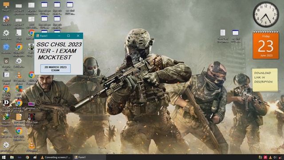Launch Internet Download Manager desktop shortcut
The width and height of the screenshot is (284, 160).
pyautogui.click(x=6, y=120)
